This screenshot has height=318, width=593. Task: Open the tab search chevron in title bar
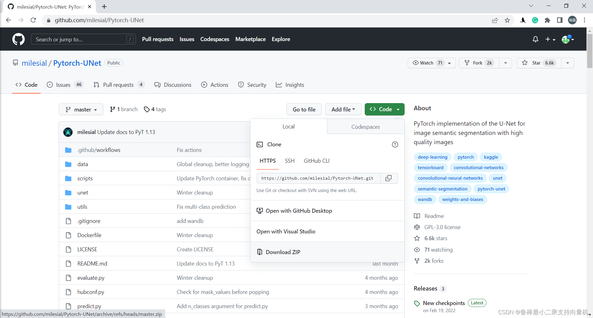531,6
